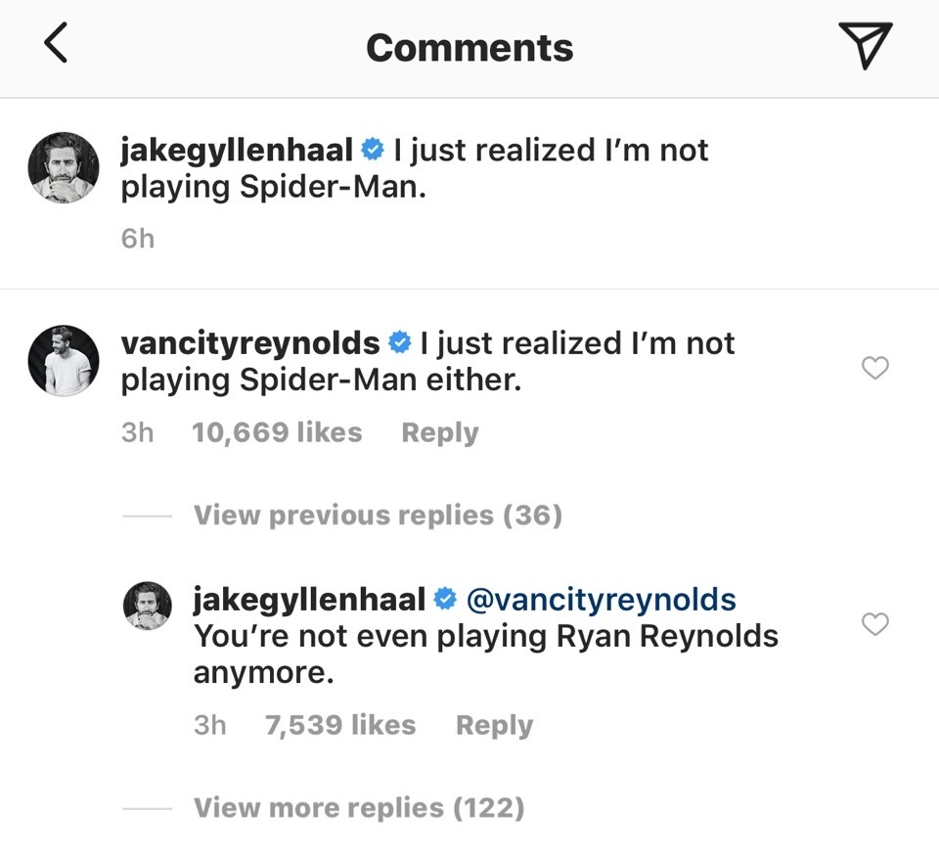The width and height of the screenshot is (939, 856).
Task: Open the vancityreynolds username in the comment
Action: pos(249,342)
